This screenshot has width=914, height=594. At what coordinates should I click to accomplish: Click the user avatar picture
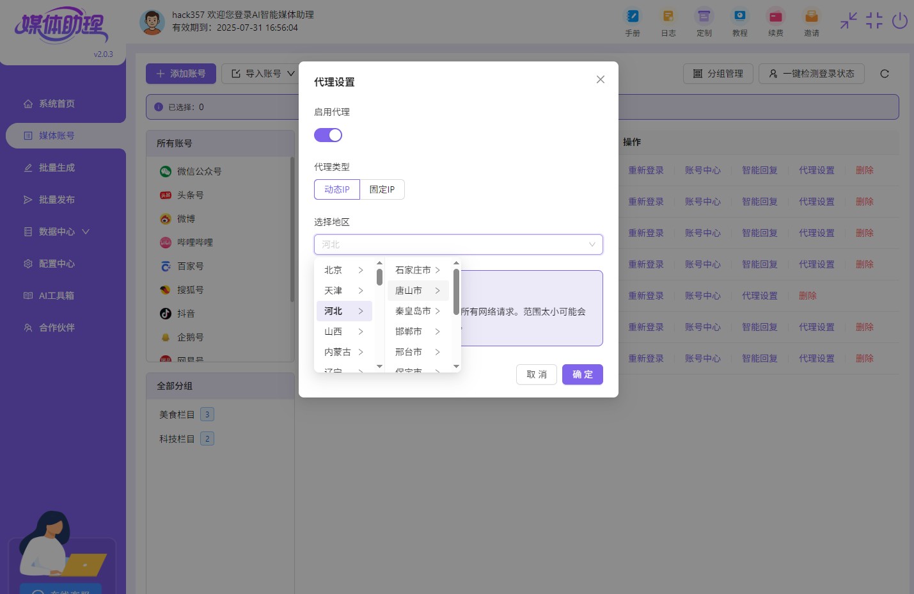click(152, 22)
